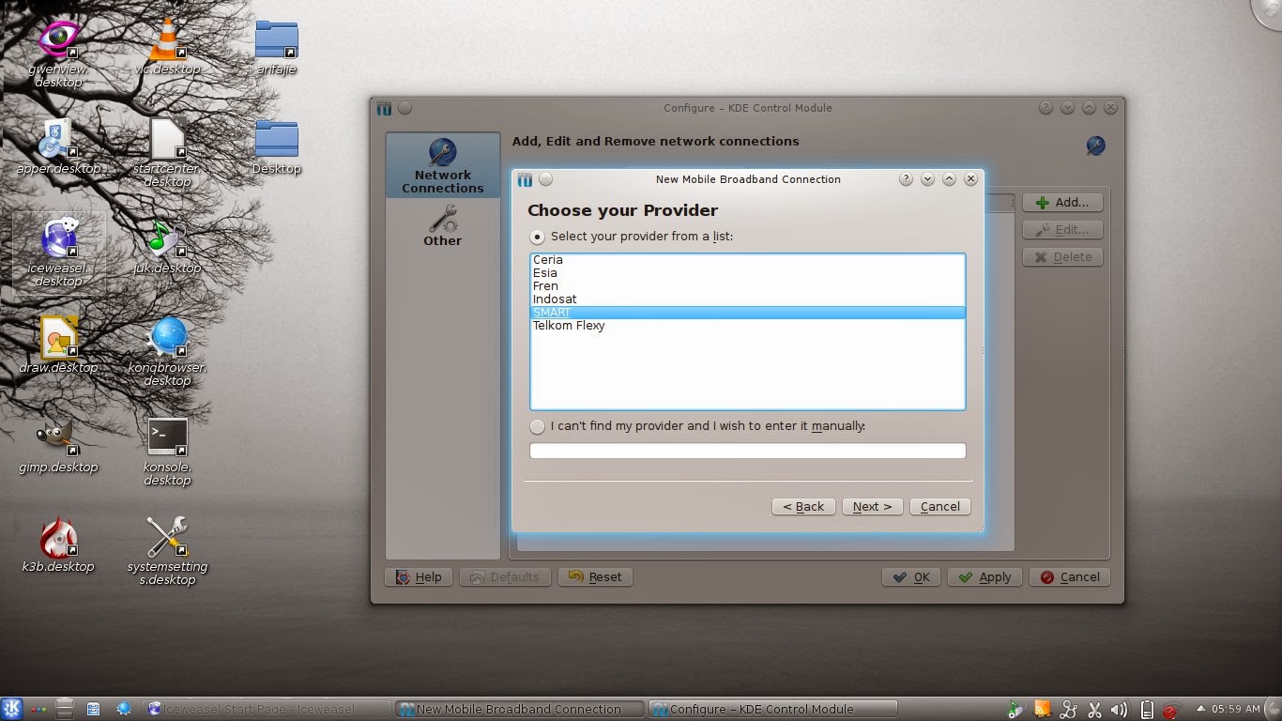Click the red record-style tray icon
This screenshot has height=721, width=1282.
tap(1170, 712)
